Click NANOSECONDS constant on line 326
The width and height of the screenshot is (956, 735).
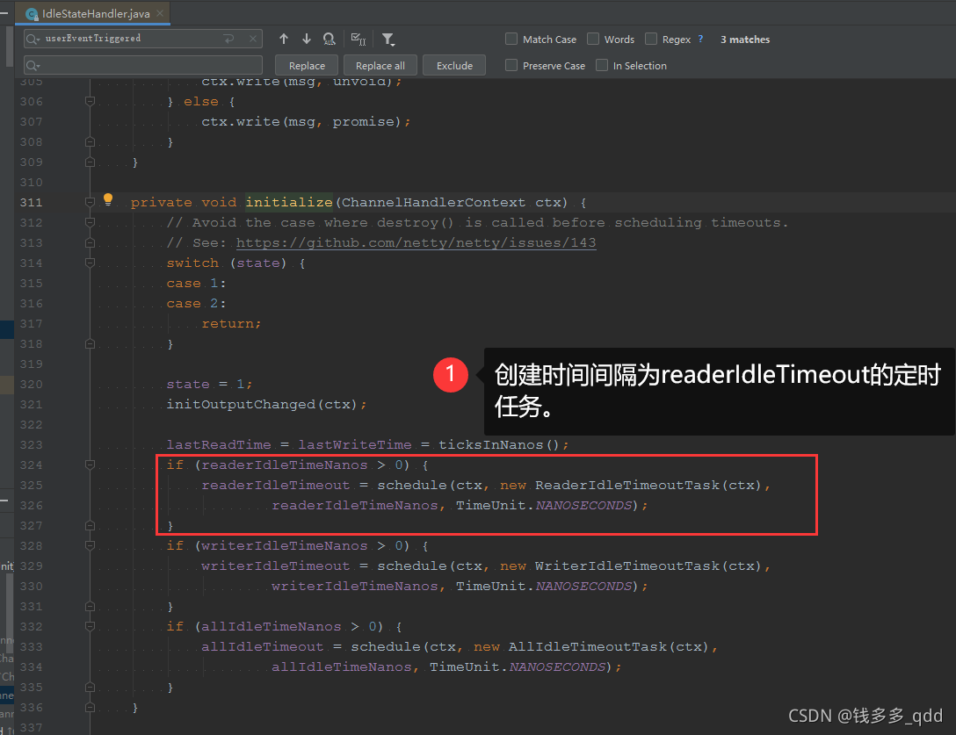(583, 505)
